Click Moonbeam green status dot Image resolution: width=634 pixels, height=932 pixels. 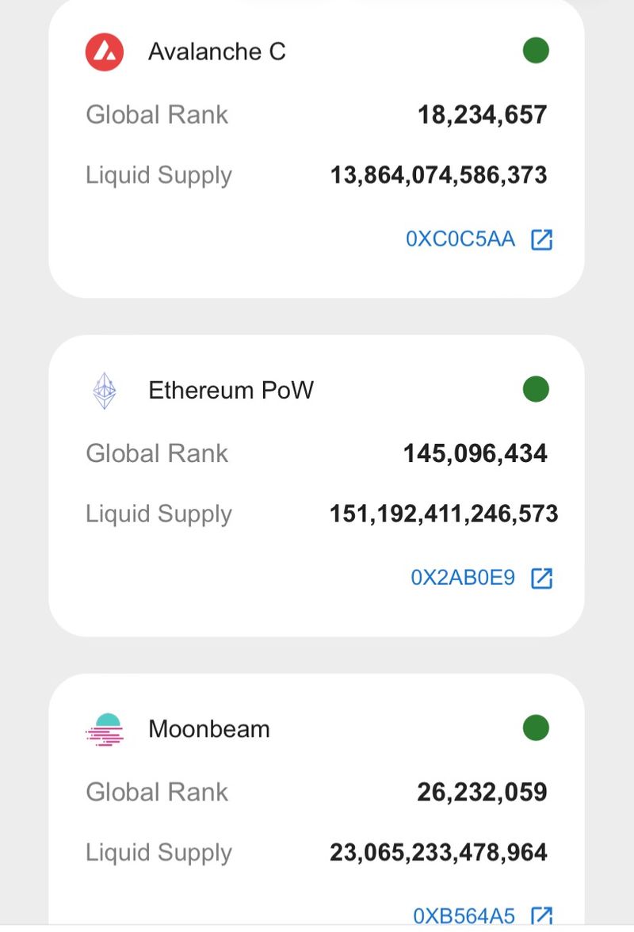(536, 728)
